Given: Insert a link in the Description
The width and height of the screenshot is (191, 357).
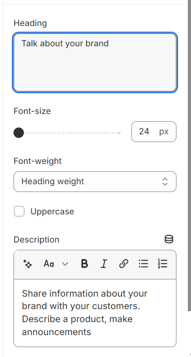Looking at the screenshot, I should pos(124,264).
